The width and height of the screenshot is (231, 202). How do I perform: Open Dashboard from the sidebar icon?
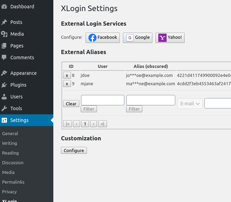4,7
